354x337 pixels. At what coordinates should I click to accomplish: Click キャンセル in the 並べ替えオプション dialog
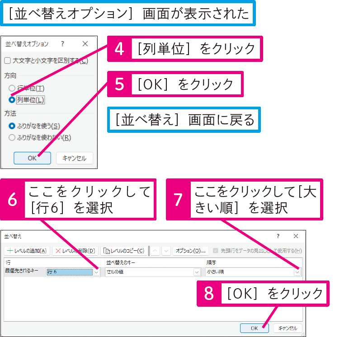75,158
